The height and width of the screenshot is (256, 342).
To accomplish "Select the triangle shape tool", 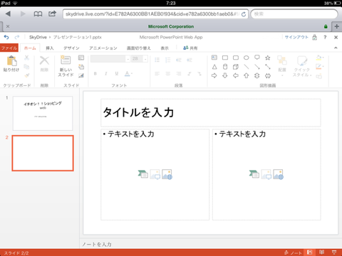I will (214, 67).
